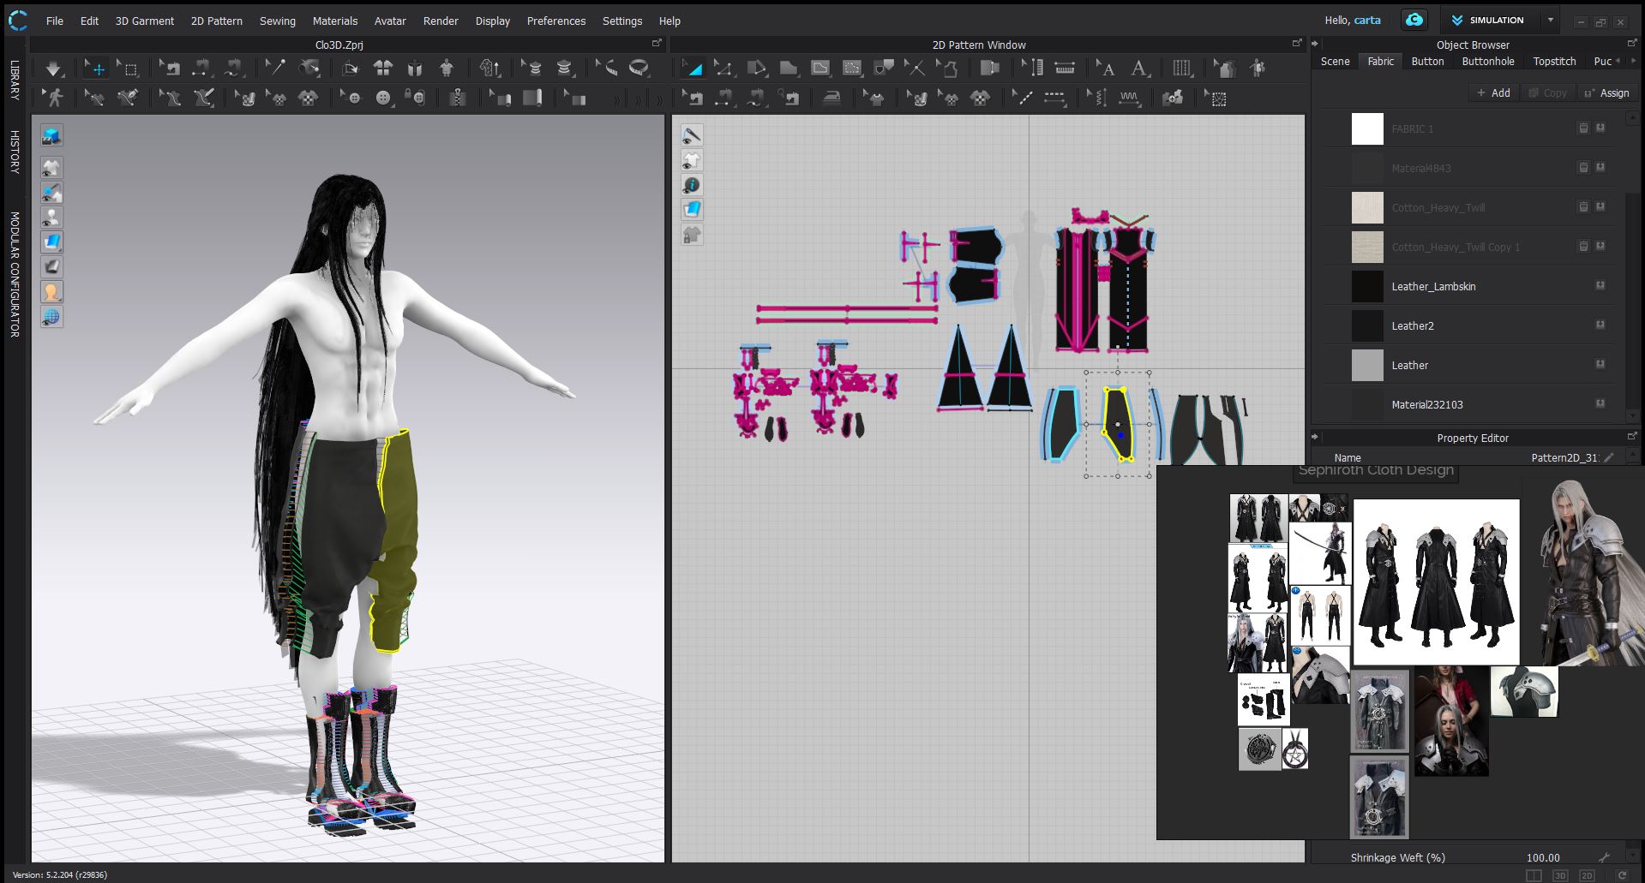The image size is (1645, 883).
Task: Expand the hidden 3D toolbar overflow chevron
Action: [x=615, y=100]
